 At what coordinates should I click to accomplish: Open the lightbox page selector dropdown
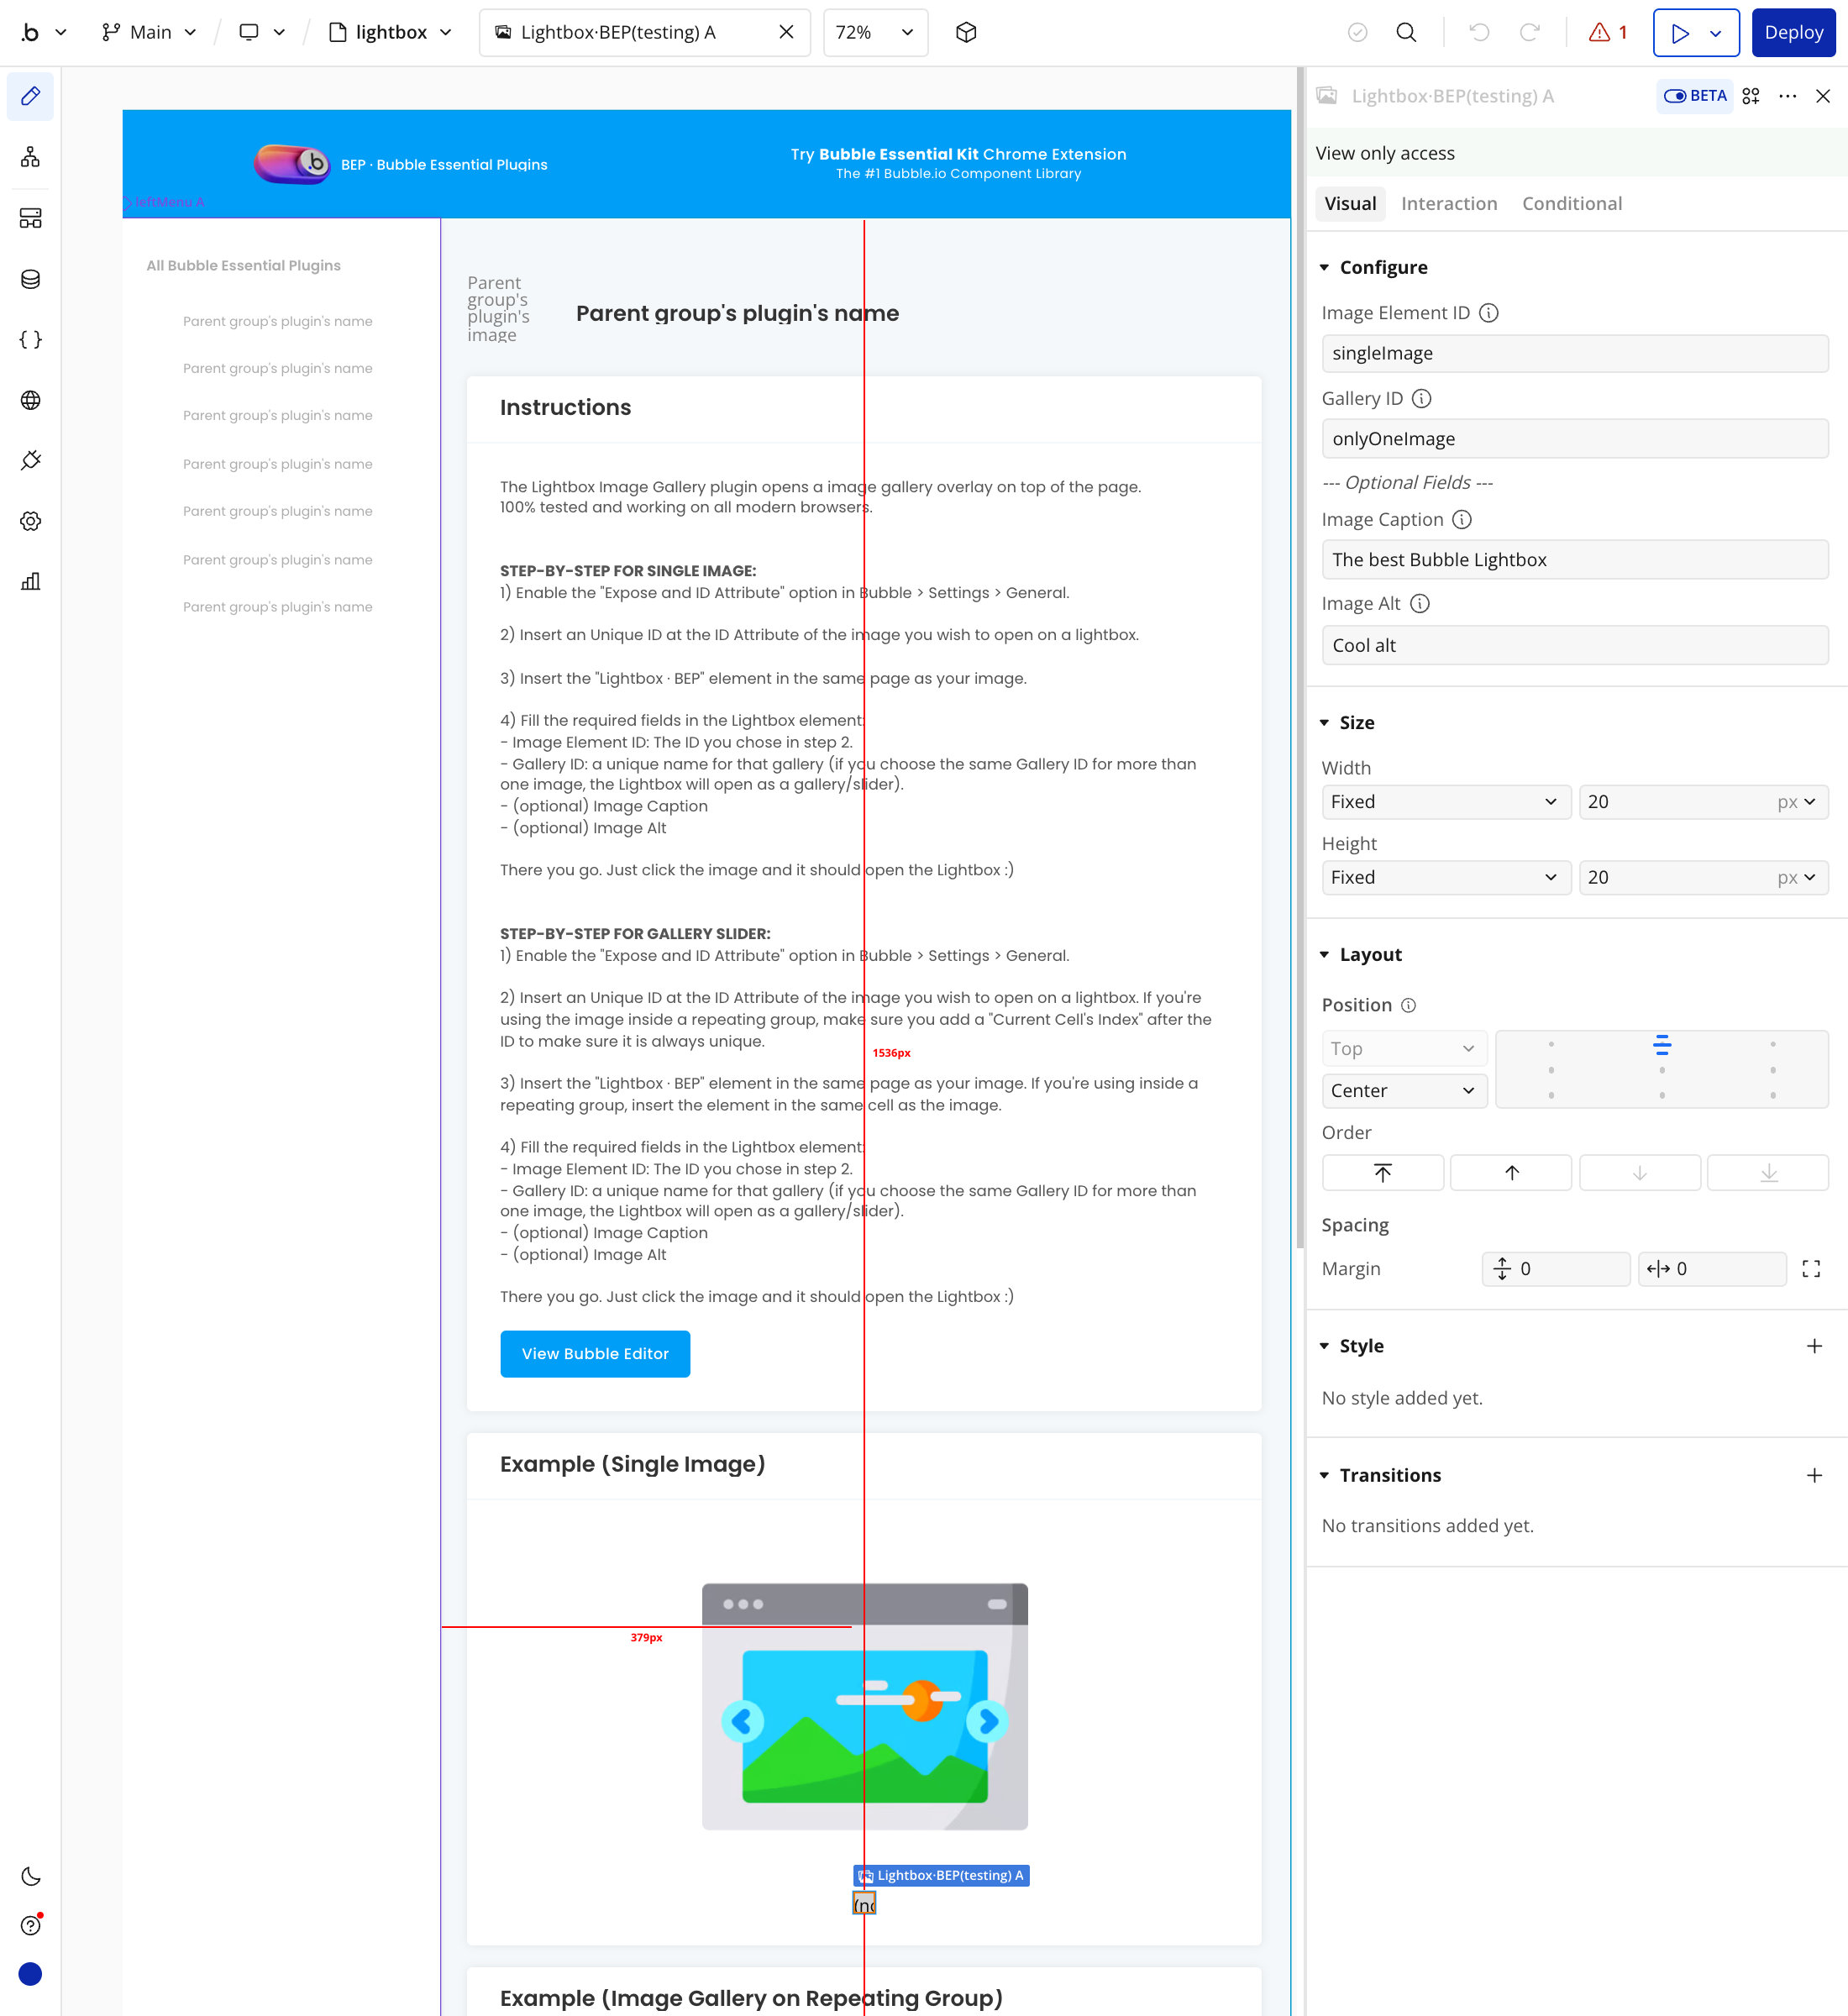[x=391, y=32]
